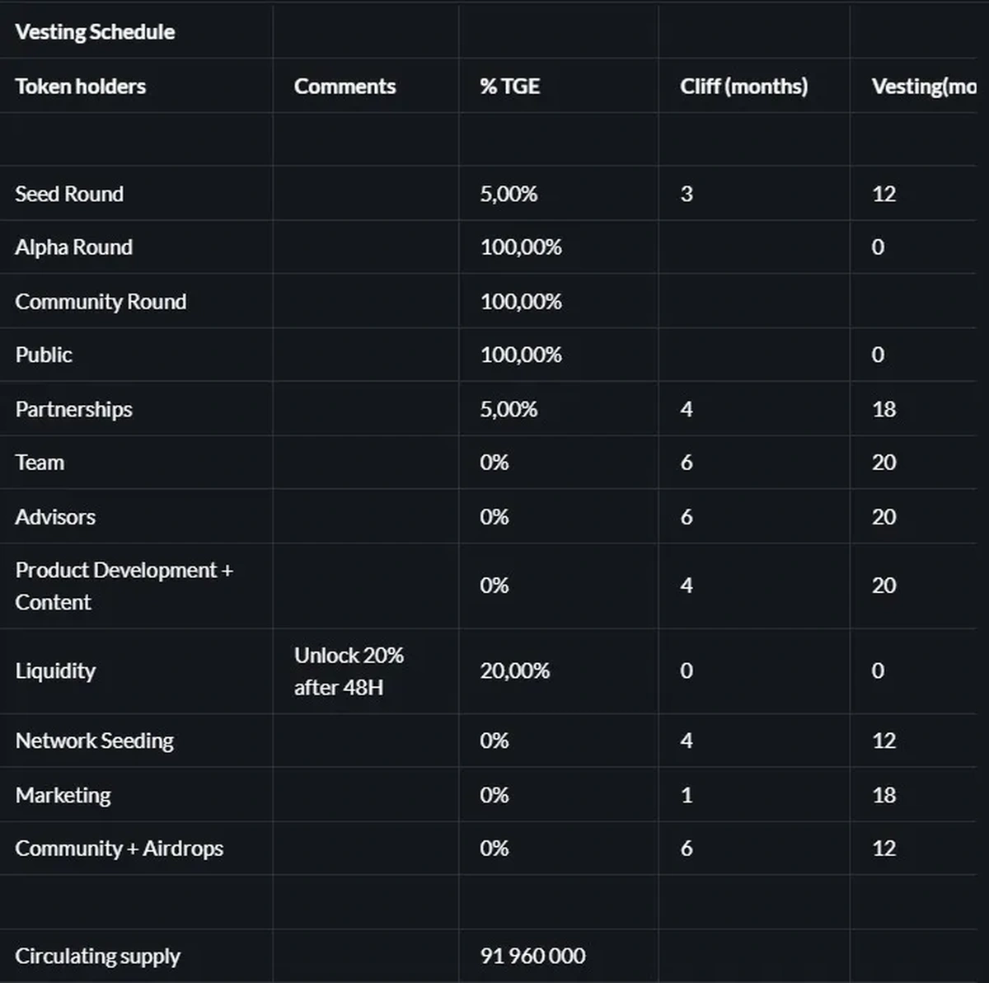Select the % TGE column header

(509, 87)
